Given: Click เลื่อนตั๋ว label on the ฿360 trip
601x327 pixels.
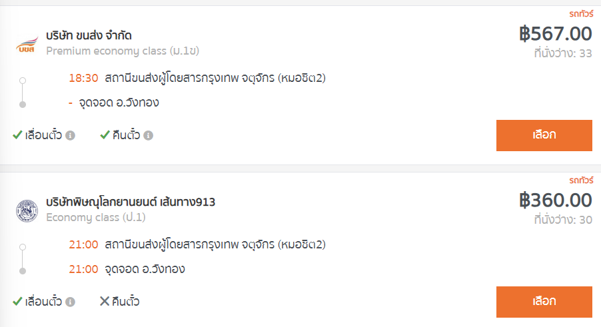Looking at the screenshot, I should pos(43,302).
